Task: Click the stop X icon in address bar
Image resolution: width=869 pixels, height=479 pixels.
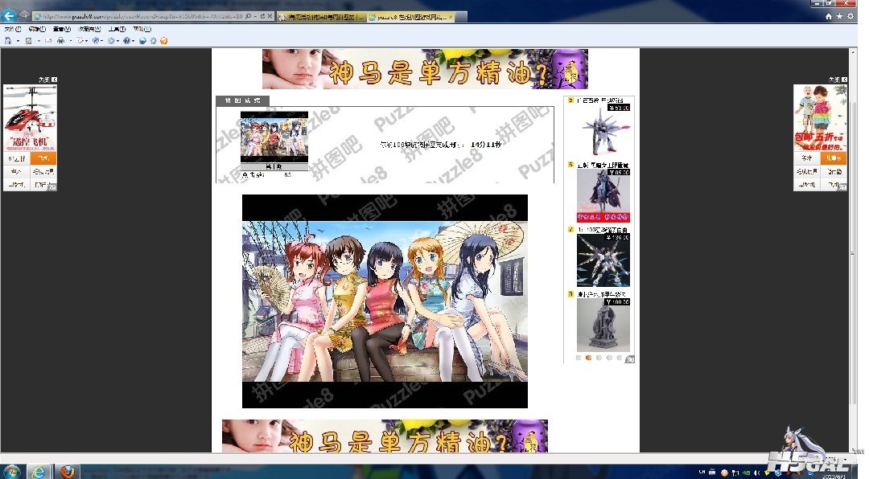Action: (x=270, y=17)
